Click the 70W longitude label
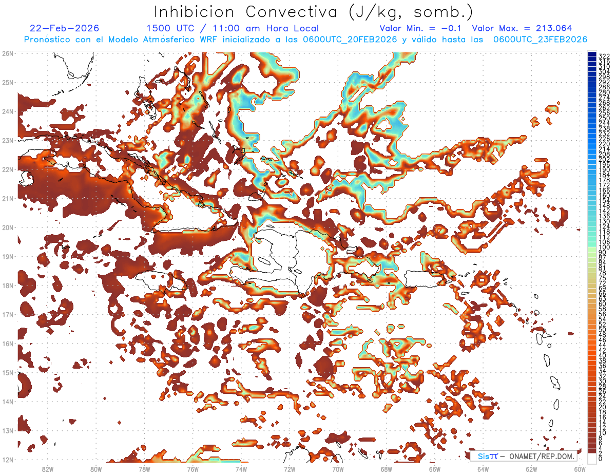This screenshot has width=616, height=476. pos(338,469)
